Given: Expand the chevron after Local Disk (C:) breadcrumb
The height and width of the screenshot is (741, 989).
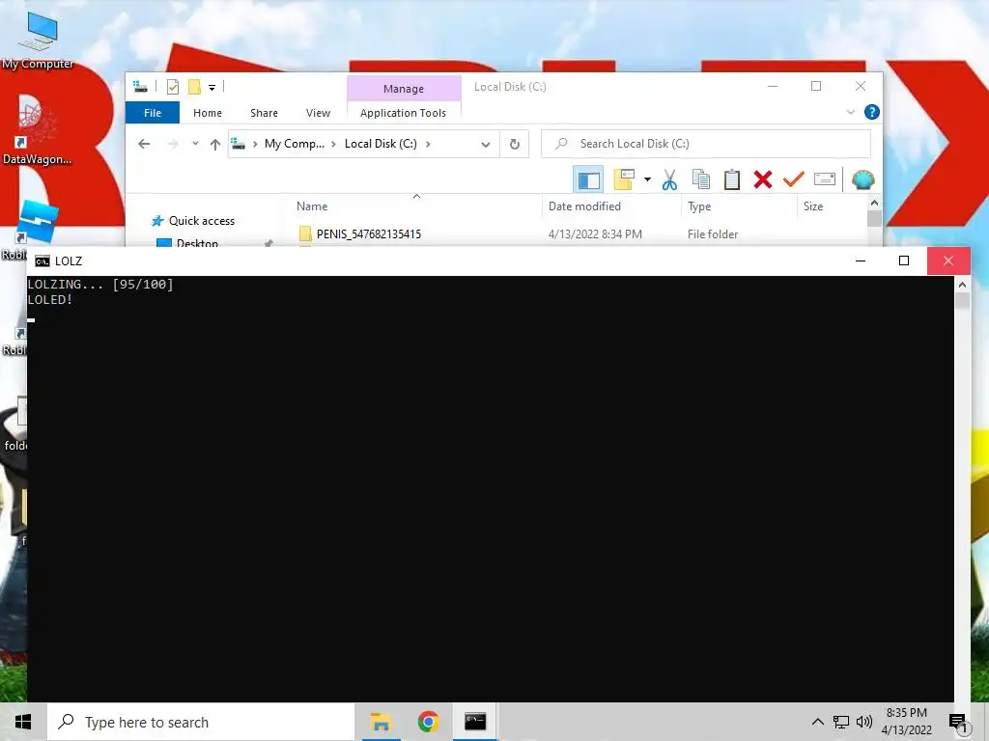Looking at the screenshot, I should point(428,144).
